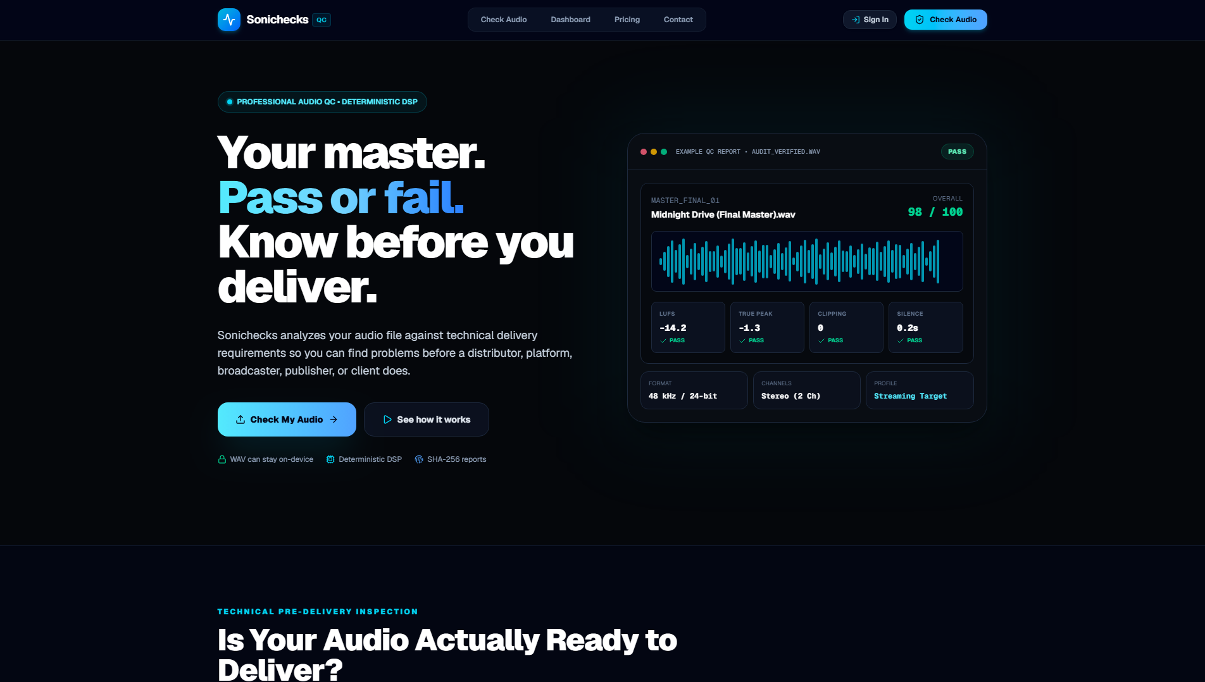The width and height of the screenshot is (1205, 682).
Task: Click the right arrow in Check My Audio
Action: tap(334, 419)
